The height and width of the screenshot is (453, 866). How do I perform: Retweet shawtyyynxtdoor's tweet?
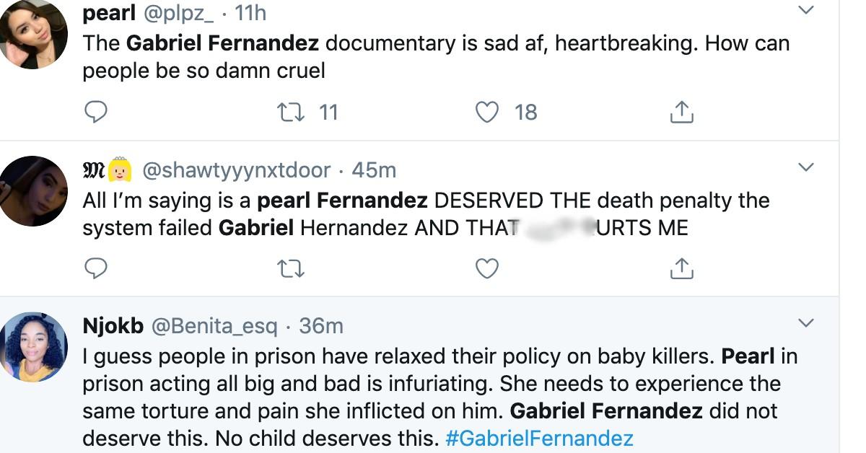point(292,269)
